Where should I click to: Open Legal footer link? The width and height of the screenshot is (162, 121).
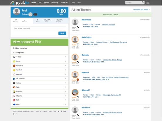pos(55,111)
